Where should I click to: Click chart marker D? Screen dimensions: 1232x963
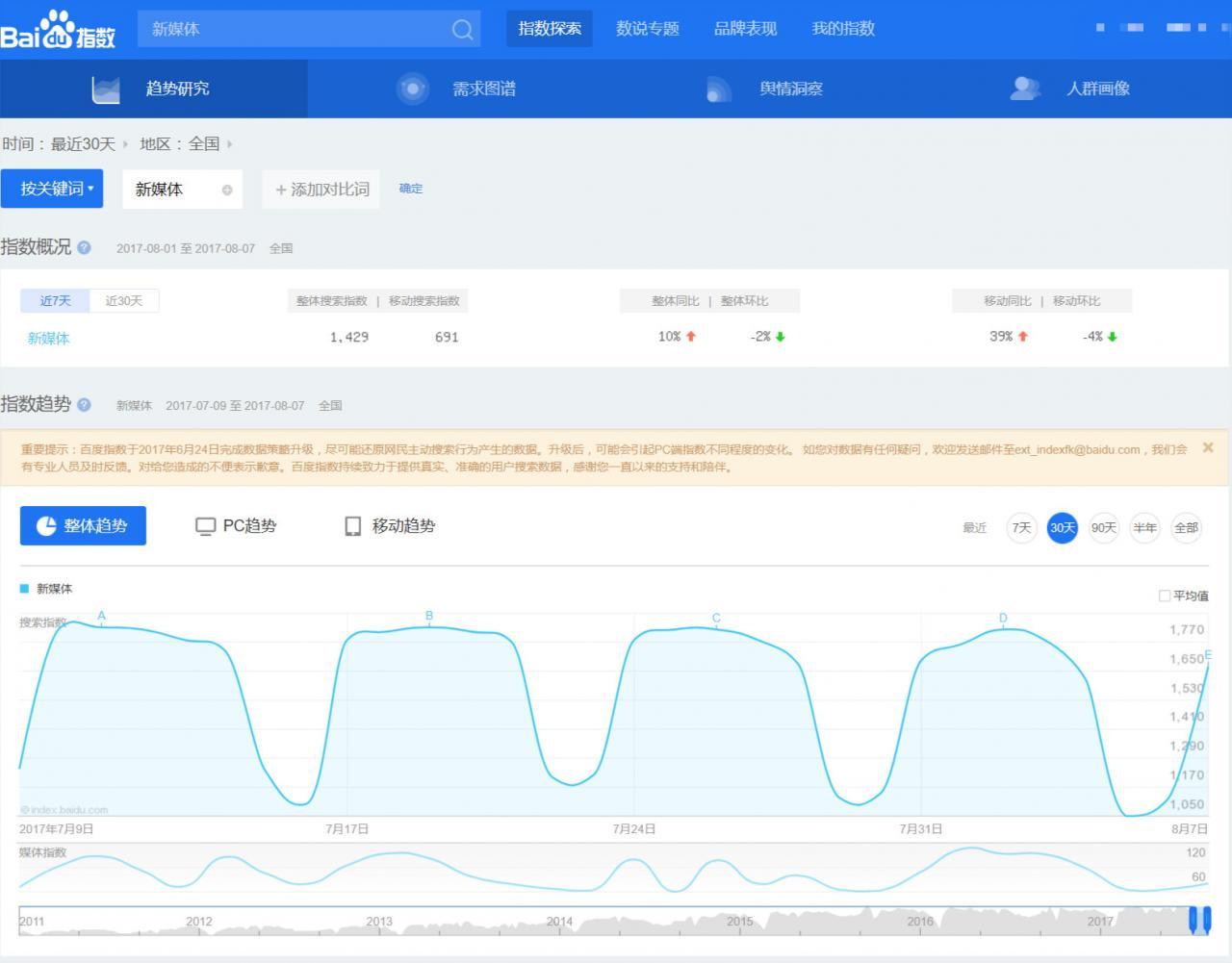click(1003, 619)
